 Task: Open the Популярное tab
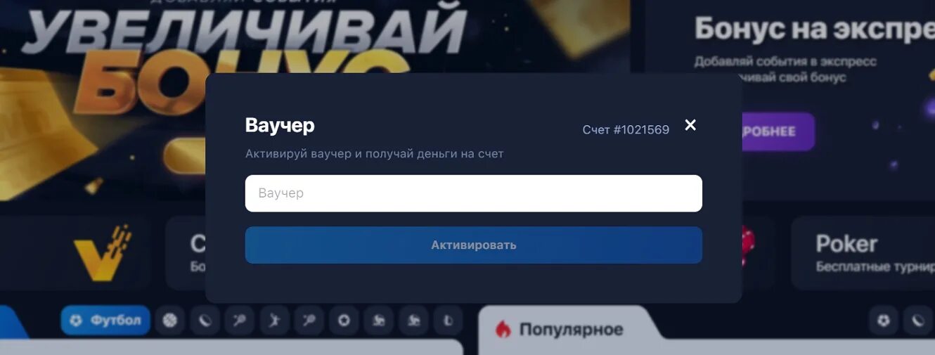[561, 329]
